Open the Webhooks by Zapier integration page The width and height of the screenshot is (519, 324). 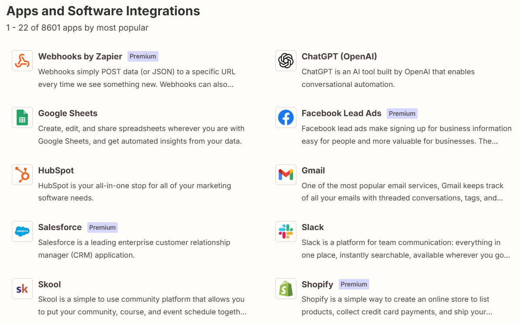coord(80,56)
